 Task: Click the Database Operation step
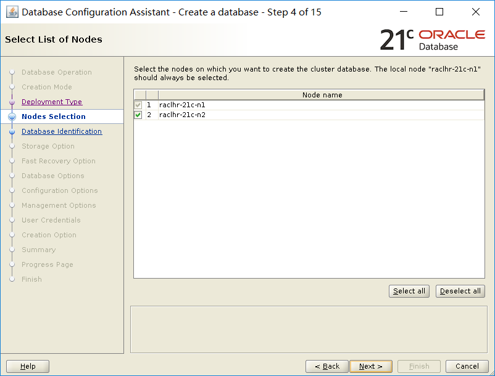57,72
